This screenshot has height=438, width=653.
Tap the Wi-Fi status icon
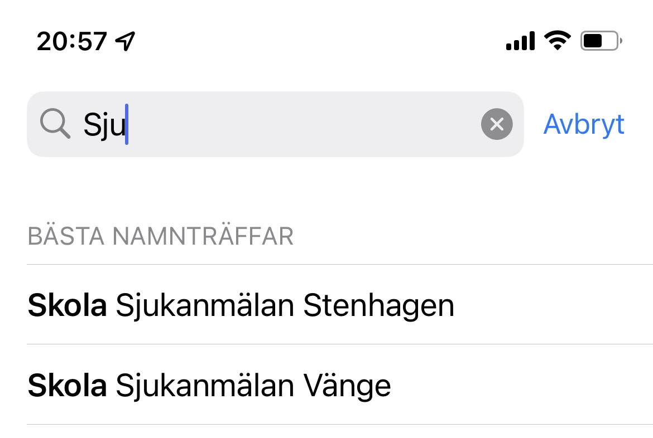[x=558, y=40]
